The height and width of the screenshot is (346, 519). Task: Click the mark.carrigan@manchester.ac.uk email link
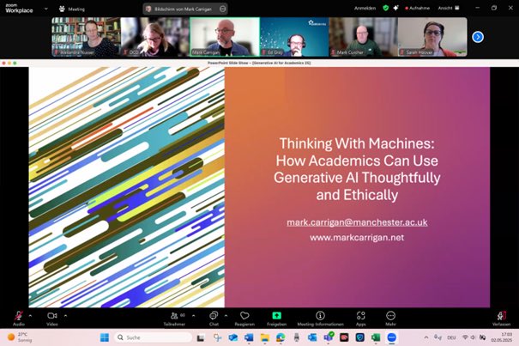click(x=357, y=222)
